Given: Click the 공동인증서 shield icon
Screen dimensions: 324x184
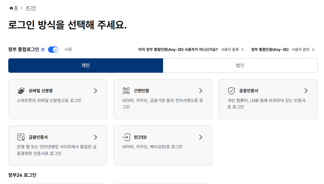Looking at the screenshot, I should [x=231, y=91].
